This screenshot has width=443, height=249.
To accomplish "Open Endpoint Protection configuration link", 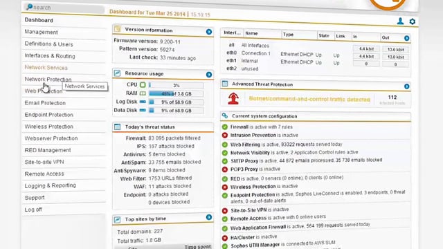I will [253, 195].
